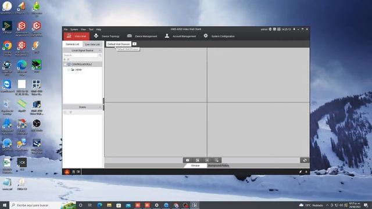The width and height of the screenshot is (372, 209).
Task: Click the fourth wall toolbar button below grid
Action: pos(217,160)
